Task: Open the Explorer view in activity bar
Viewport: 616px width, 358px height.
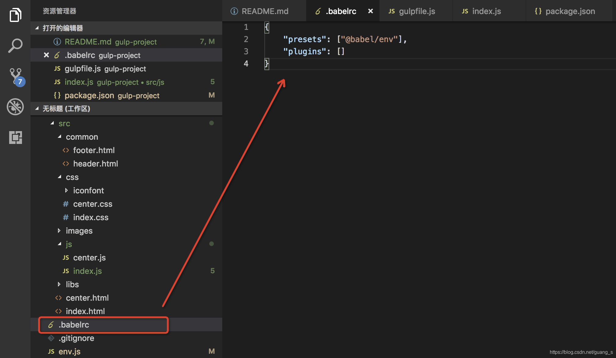Action: (x=15, y=15)
